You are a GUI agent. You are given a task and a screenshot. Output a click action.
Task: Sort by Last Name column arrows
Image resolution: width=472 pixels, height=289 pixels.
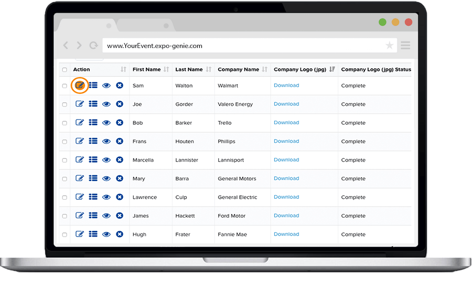[x=209, y=69]
